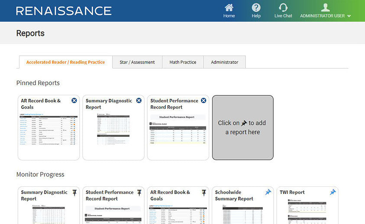
Task: Open the Math Practice tab
Action: 183,62
